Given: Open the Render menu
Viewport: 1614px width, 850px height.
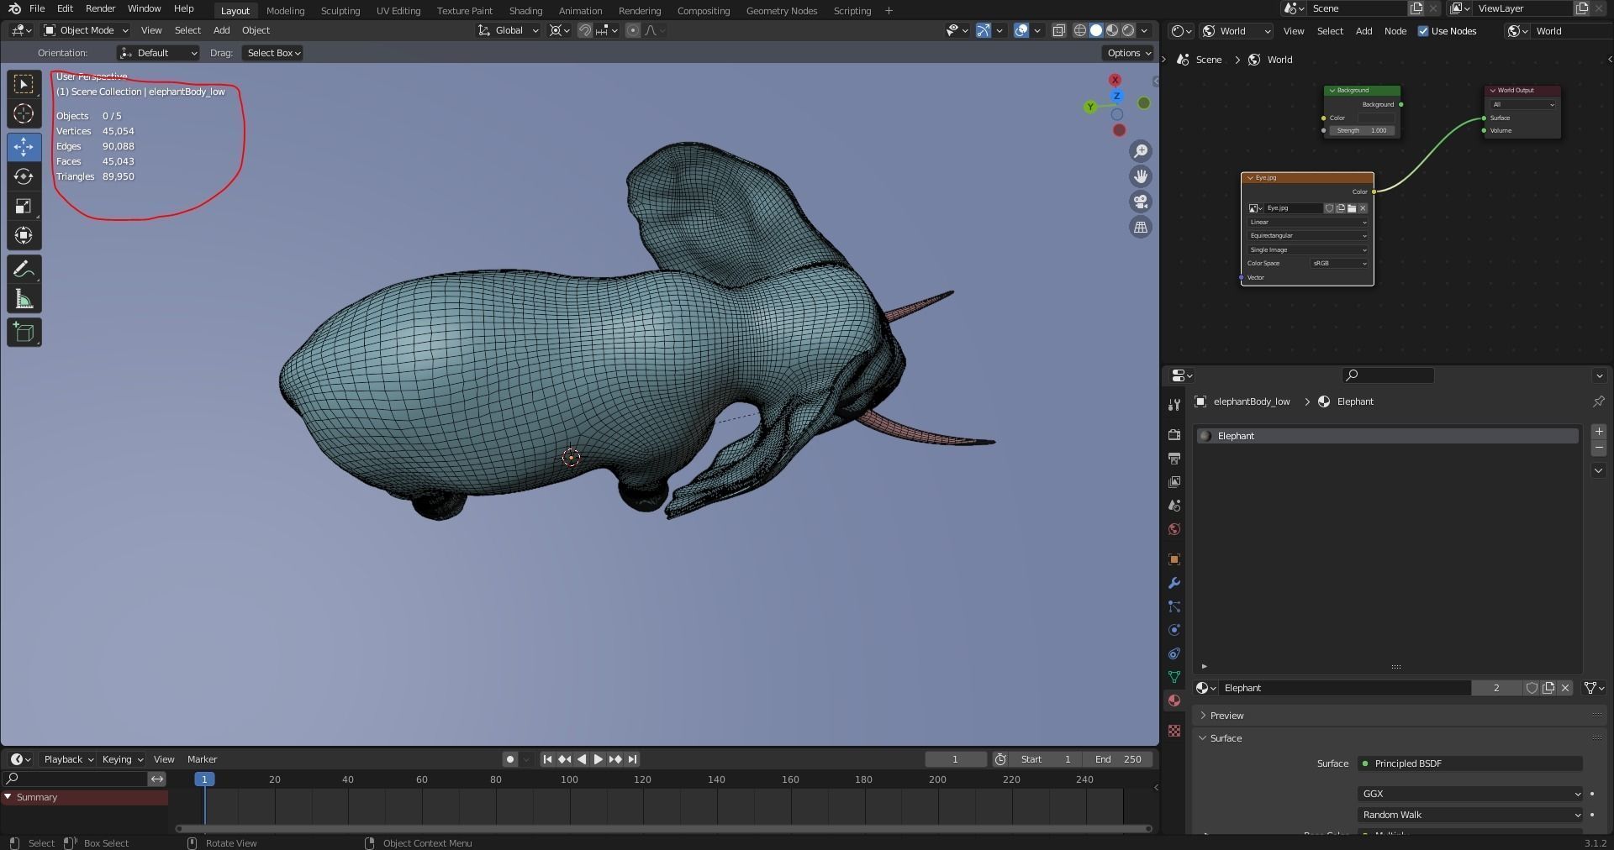Looking at the screenshot, I should pos(100,8).
